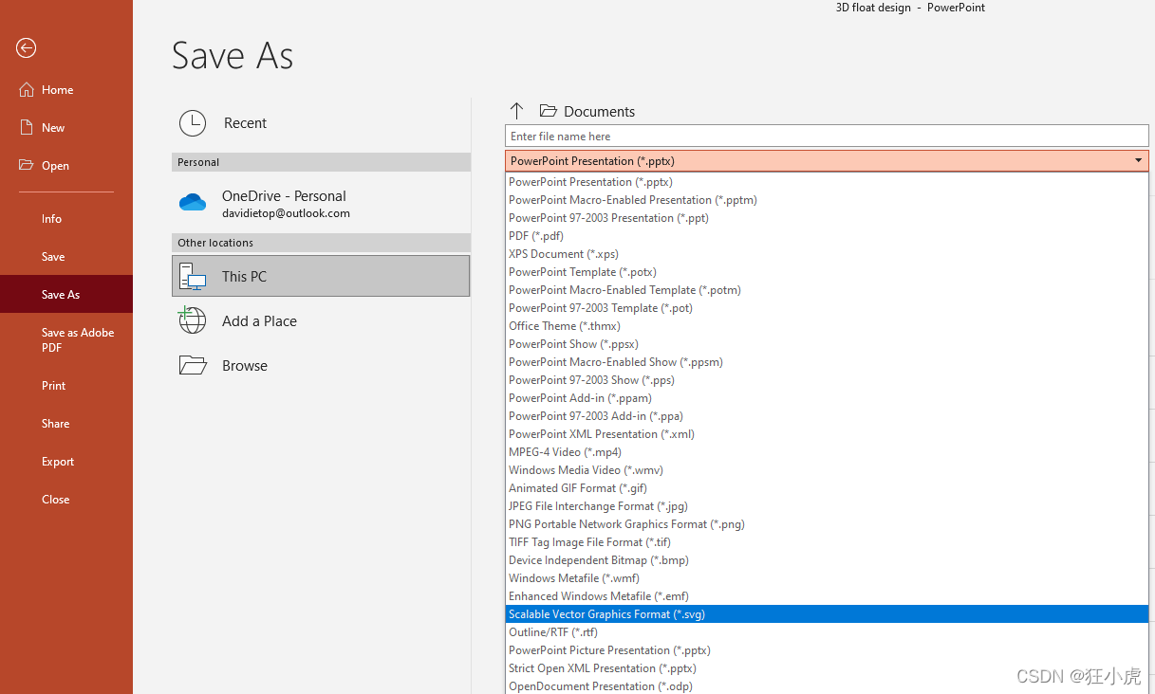Select Enhanced Windows Metafile (*.emf)
Viewport: 1155px width, 694px height.
pyautogui.click(x=827, y=595)
